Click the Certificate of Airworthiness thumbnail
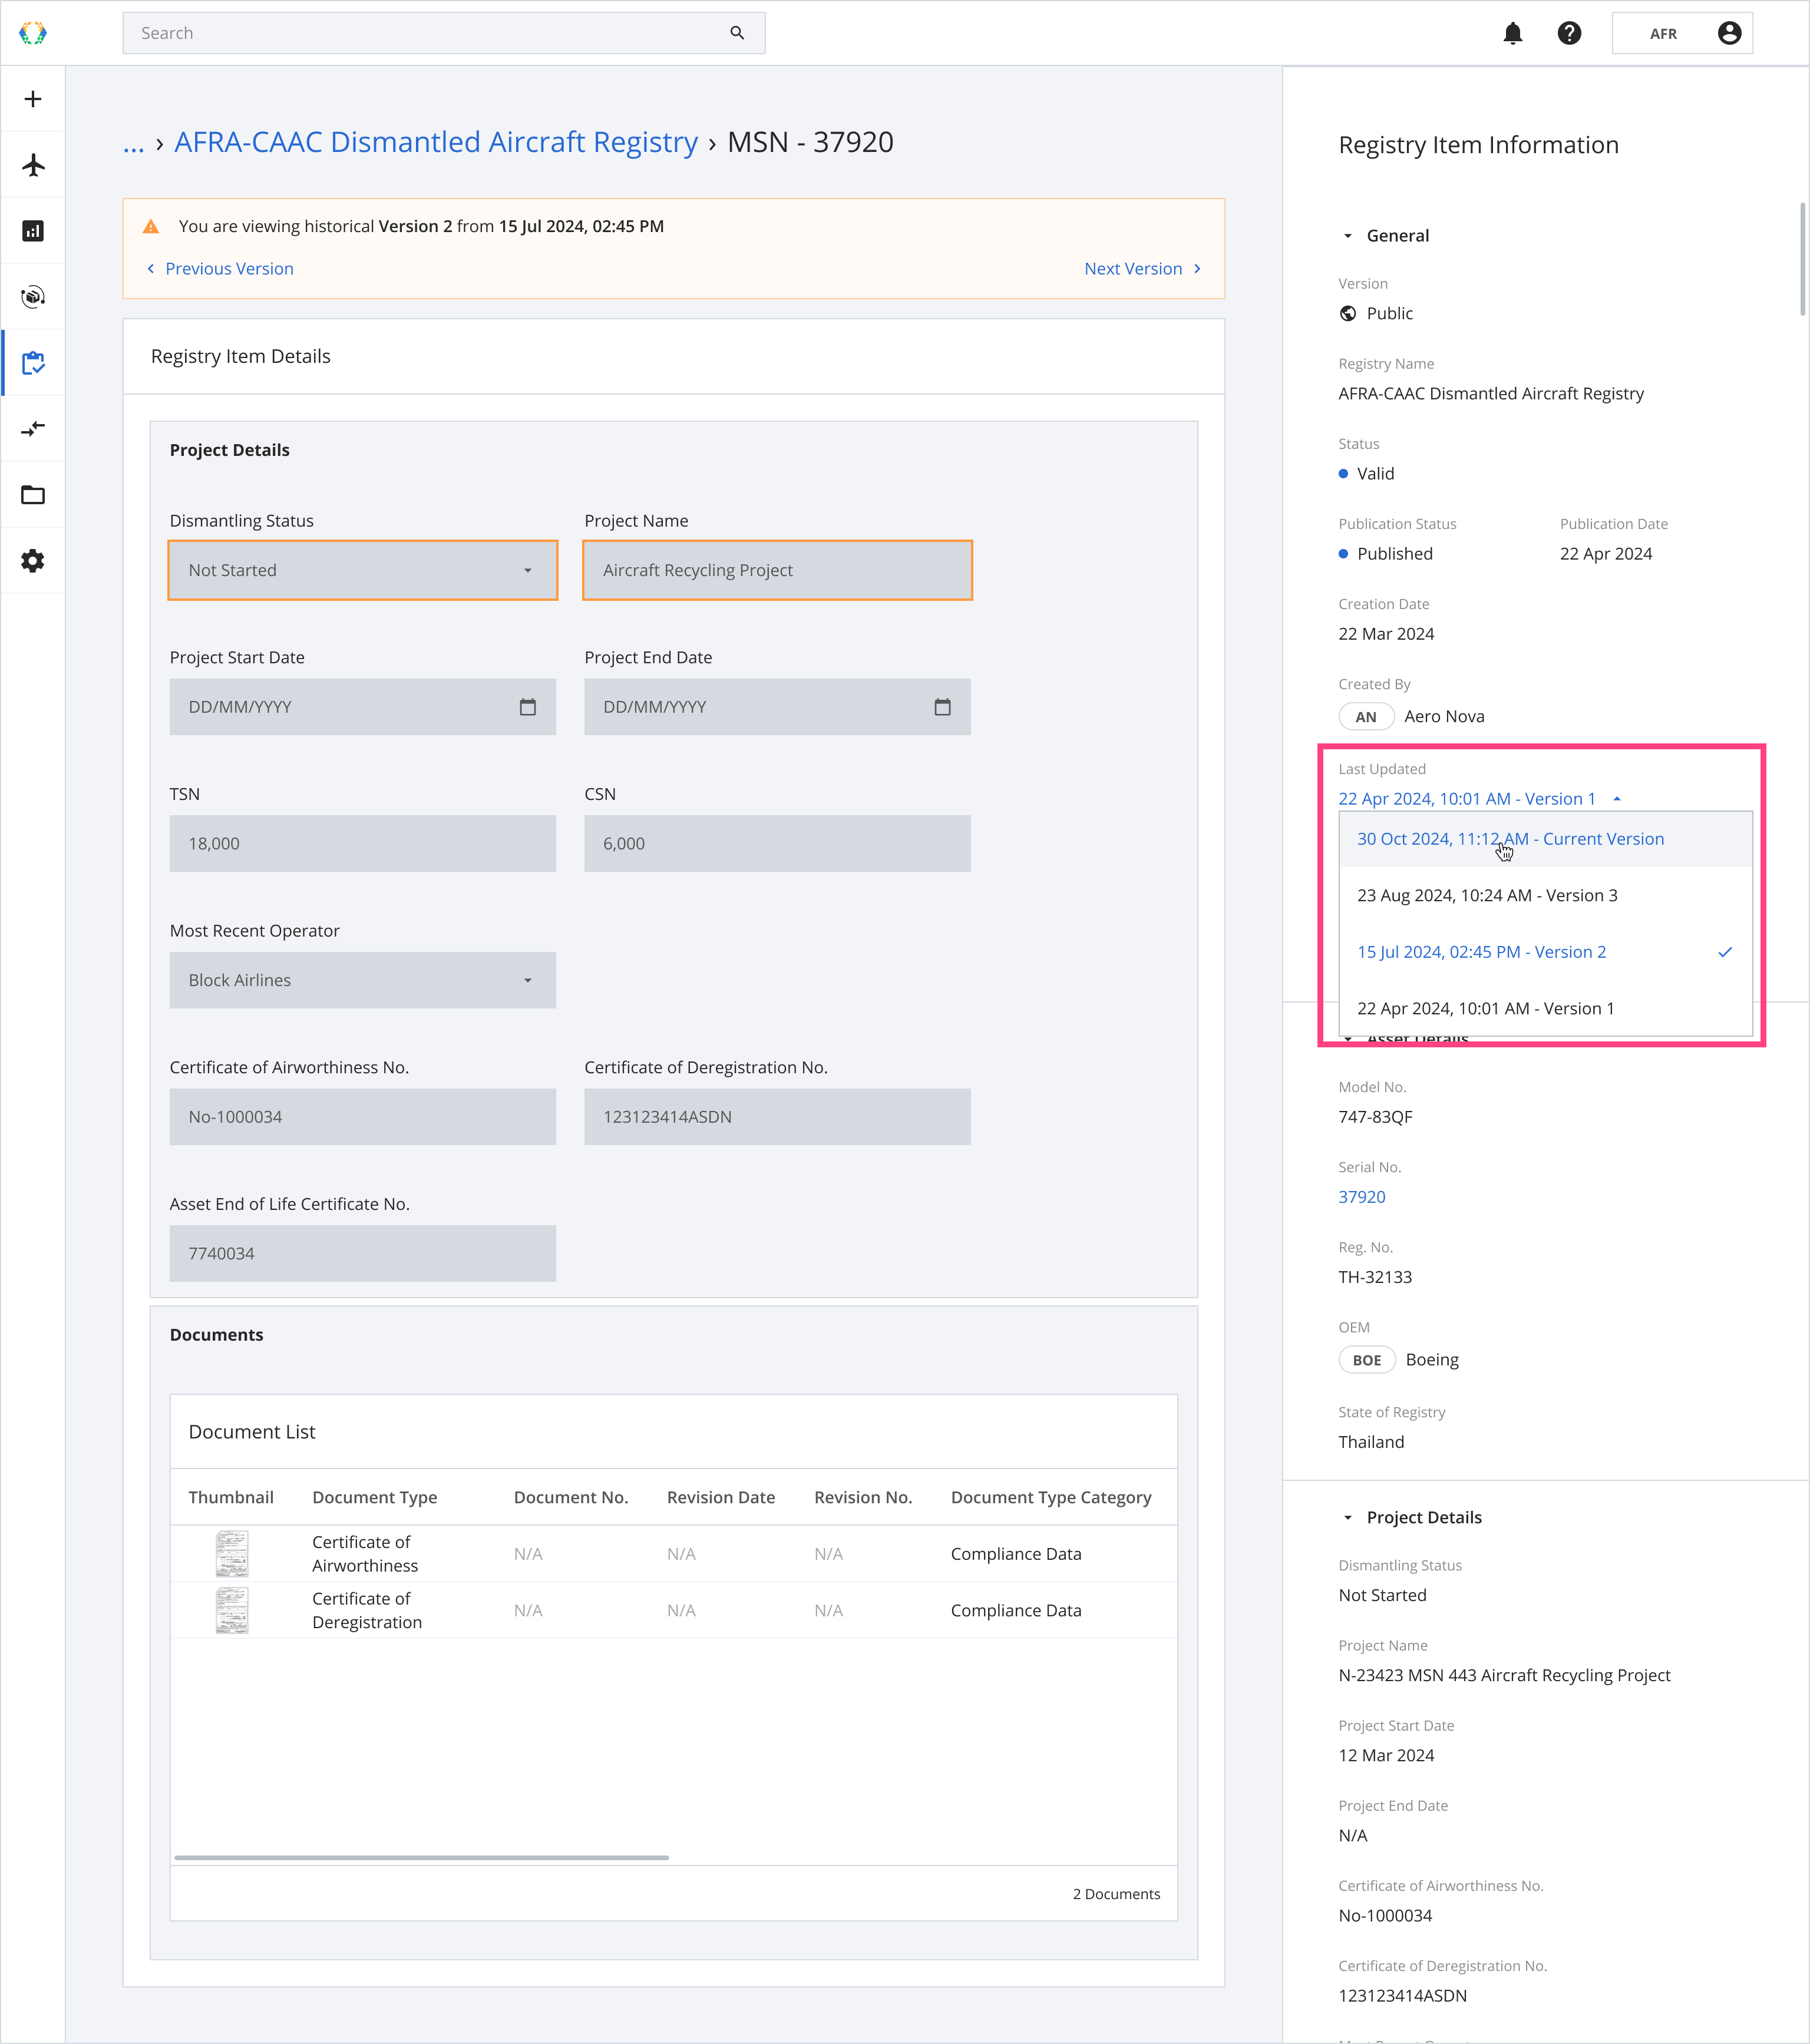This screenshot has width=1810, height=2044. (x=231, y=1553)
